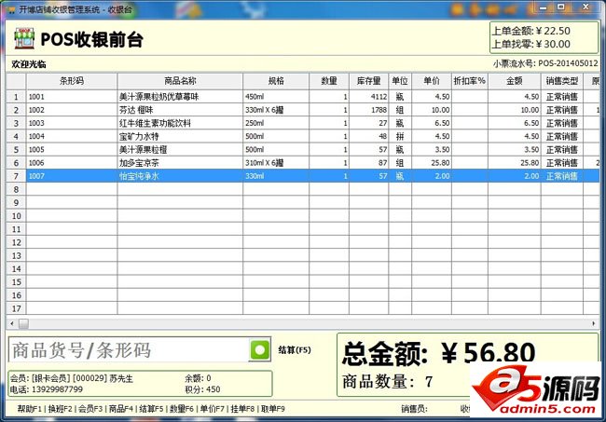The height and width of the screenshot is (422, 606).
Task: Open 帮助F1 in the bottom shortcut bar
Action: point(29,409)
